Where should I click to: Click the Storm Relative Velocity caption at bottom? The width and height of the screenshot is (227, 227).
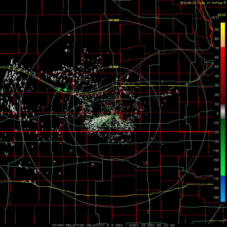pyautogui.click(x=113, y=225)
